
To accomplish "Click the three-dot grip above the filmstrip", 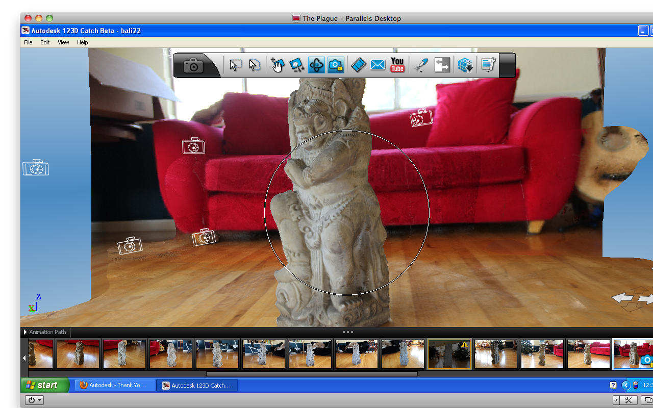I will tap(348, 332).
